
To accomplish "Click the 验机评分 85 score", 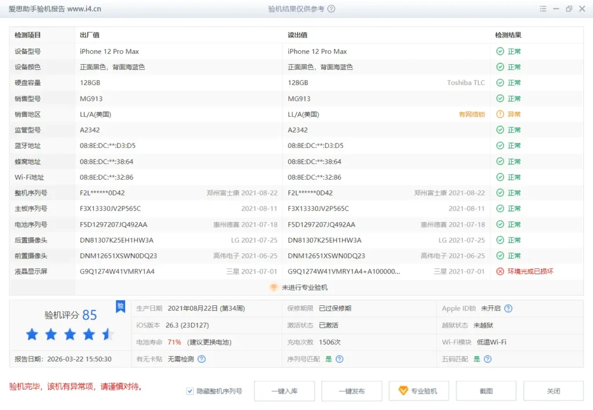I will (x=71, y=315).
